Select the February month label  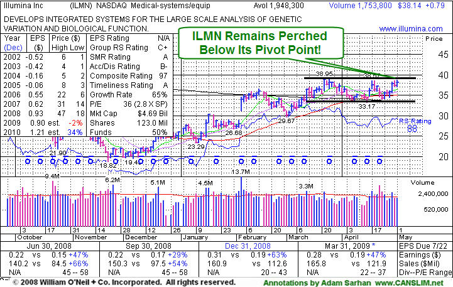(252, 237)
